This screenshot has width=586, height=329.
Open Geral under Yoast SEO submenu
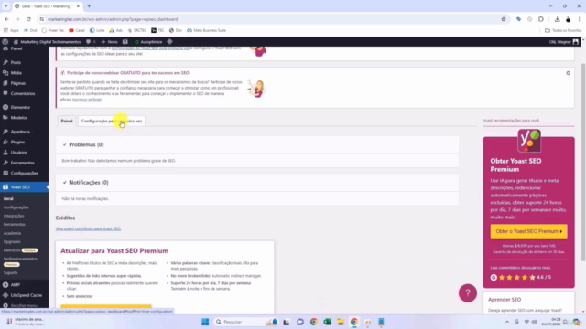coord(8,199)
